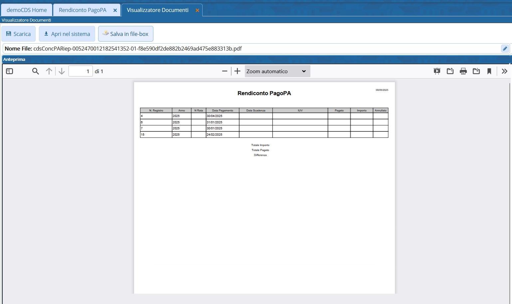Open the demoCDS Home tab
This screenshot has width=512, height=304.
click(x=27, y=10)
